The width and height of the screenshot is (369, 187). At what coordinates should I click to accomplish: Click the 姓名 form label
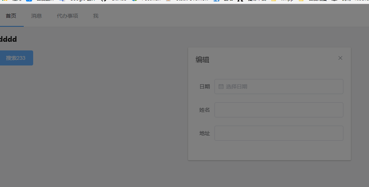tap(205, 110)
